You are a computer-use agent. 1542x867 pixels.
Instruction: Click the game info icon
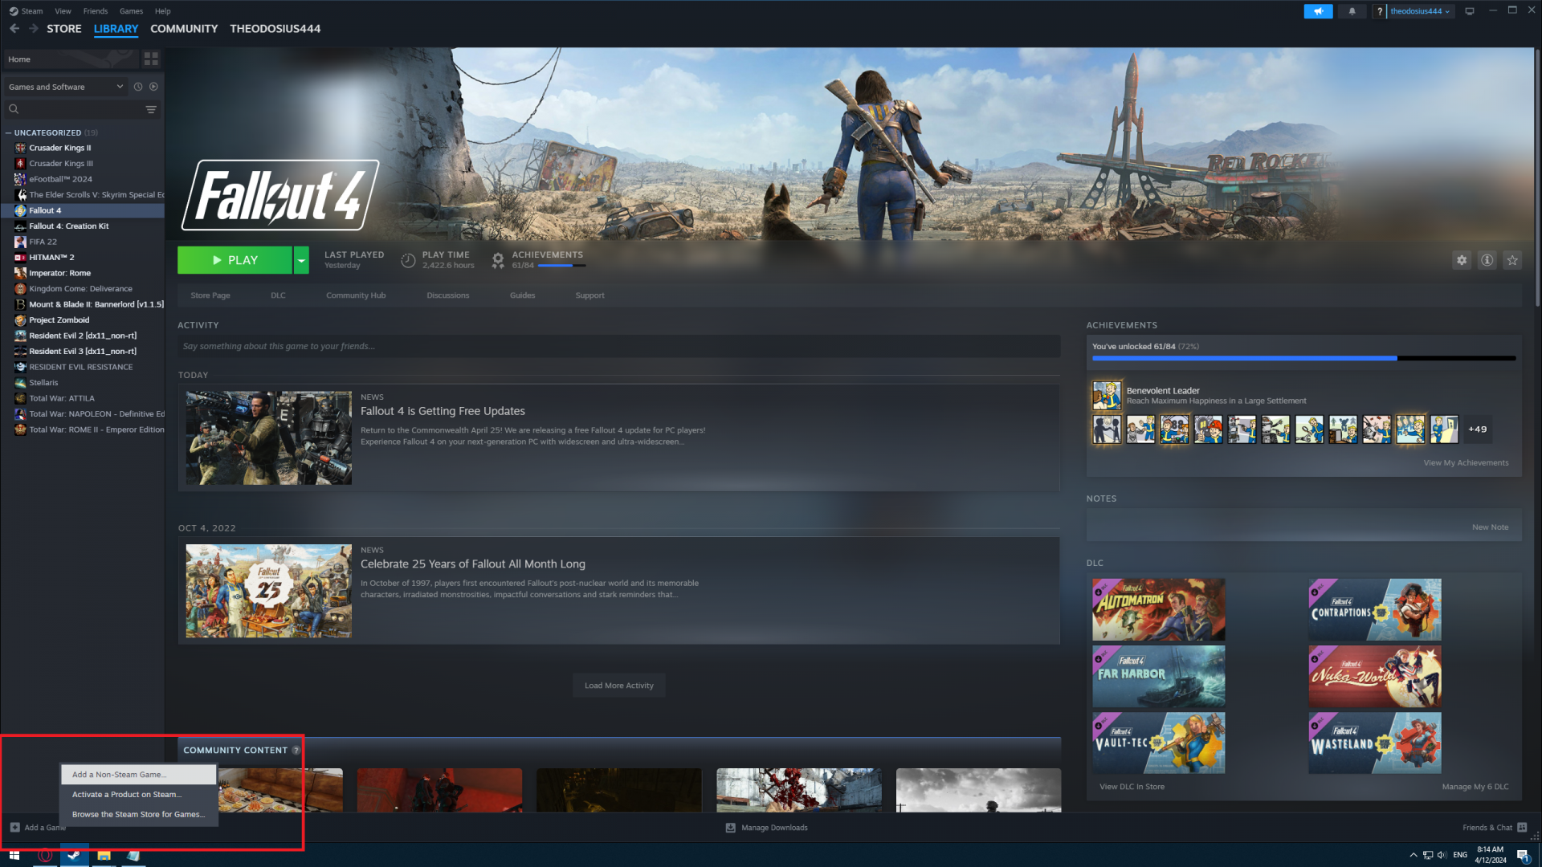click(x=1487, y=260)
